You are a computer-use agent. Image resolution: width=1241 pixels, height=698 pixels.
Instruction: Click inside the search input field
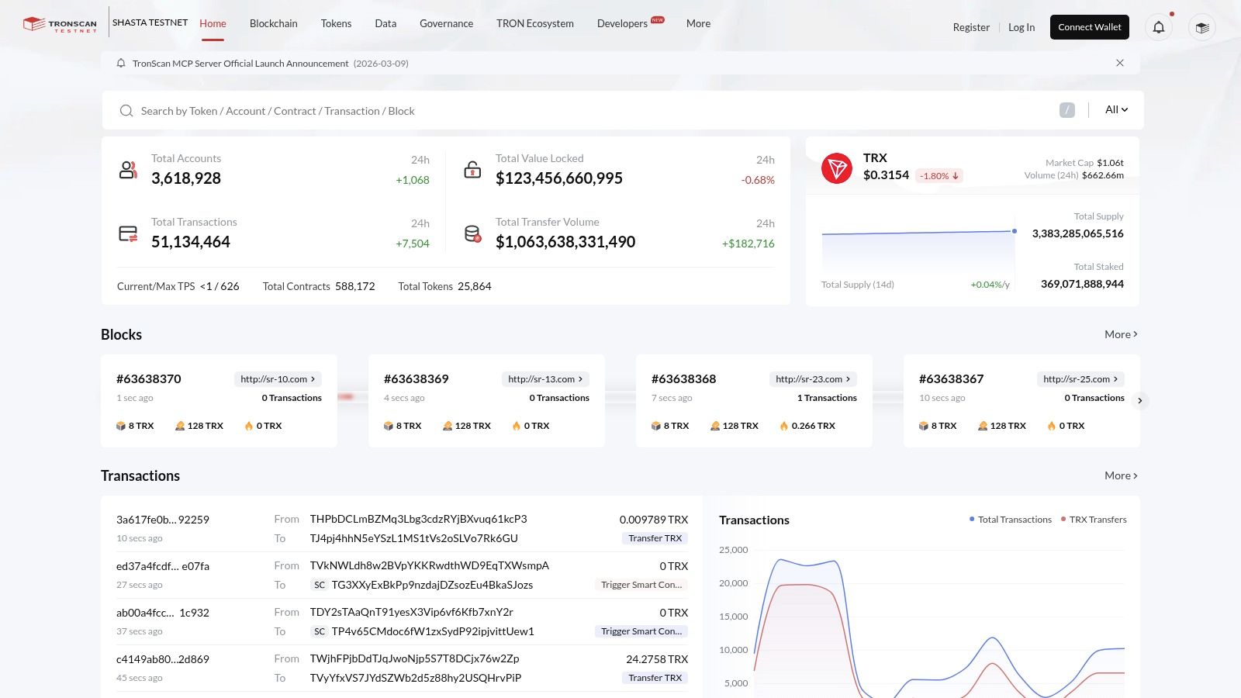coord(388,111)
